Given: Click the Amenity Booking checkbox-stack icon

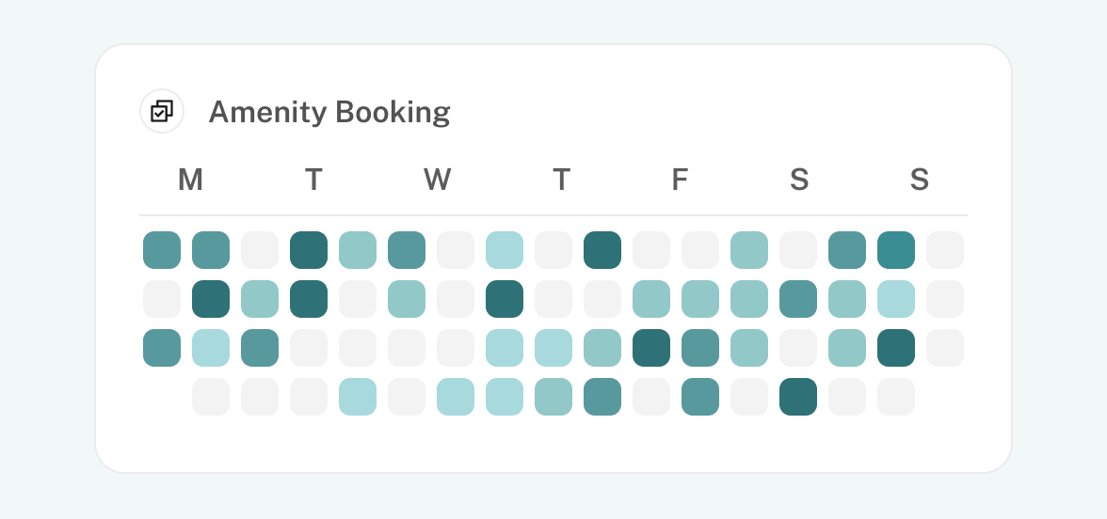Looking at the screenshot, I should click(x=162, y=111).
